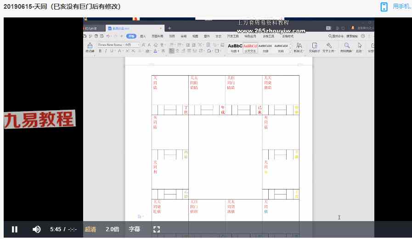Image resolution: width=412 pixels, height=239 pixels.
Task: Add a new document tab with plus
Action: coord(169,28)
